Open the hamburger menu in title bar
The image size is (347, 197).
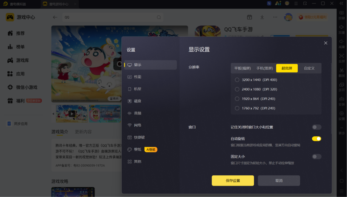[296, 3]
